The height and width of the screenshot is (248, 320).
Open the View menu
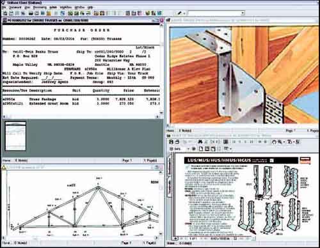28,8
